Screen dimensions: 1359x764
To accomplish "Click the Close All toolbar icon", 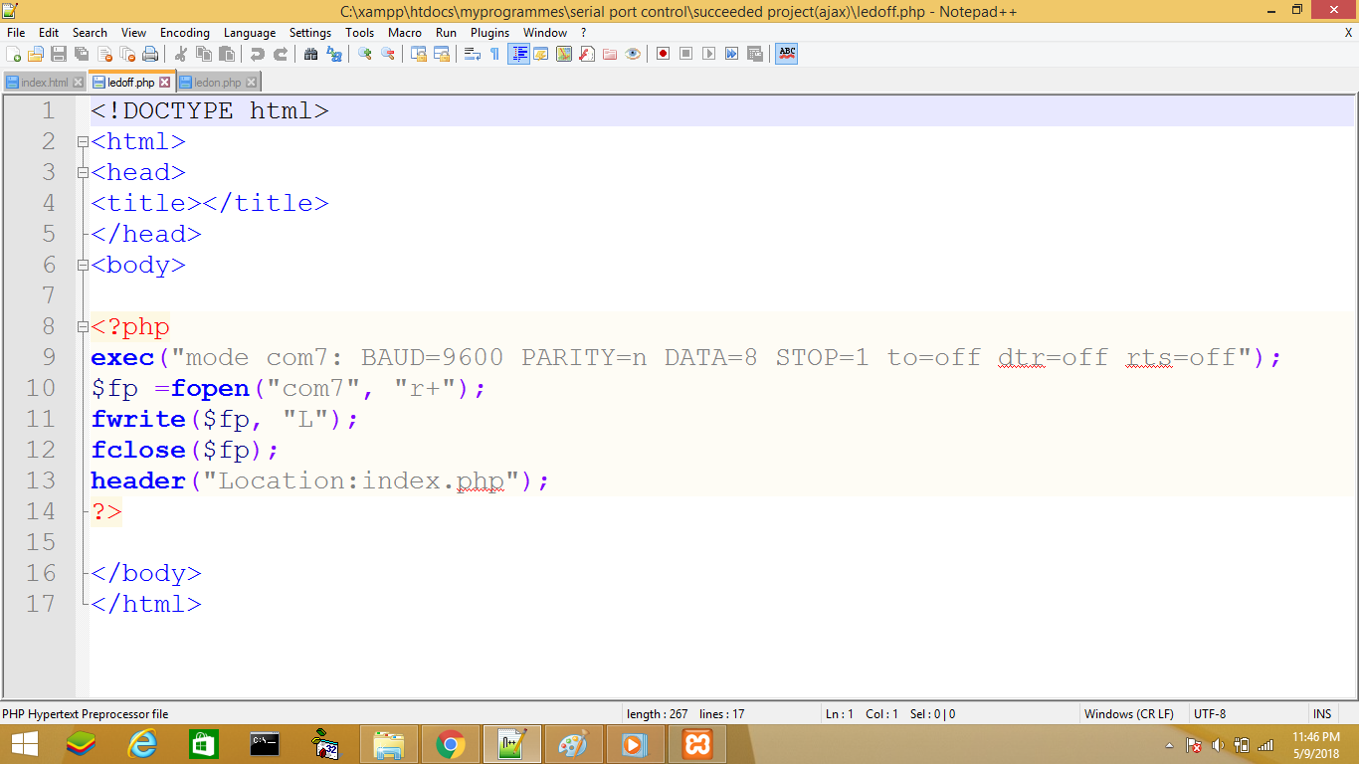I will (x=127, y=54).
